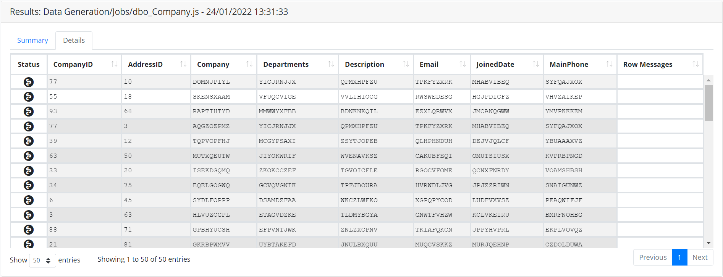Sort table by AddressID column arrows
This screenshot has width=723, height=277.
(x=183, y=64)
